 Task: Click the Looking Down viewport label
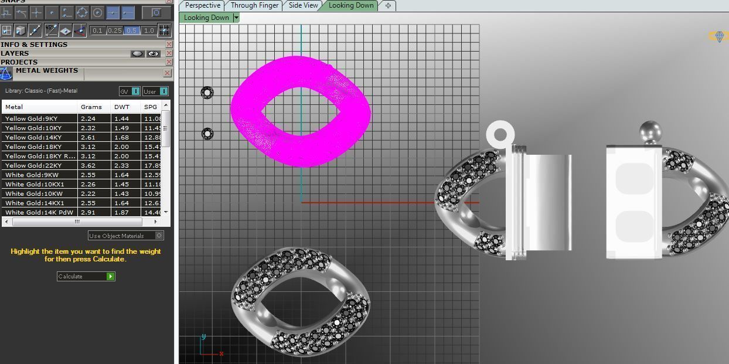click(206, 18)
